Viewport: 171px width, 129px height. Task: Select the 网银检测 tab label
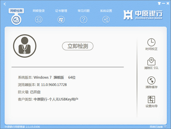[16, 11]
